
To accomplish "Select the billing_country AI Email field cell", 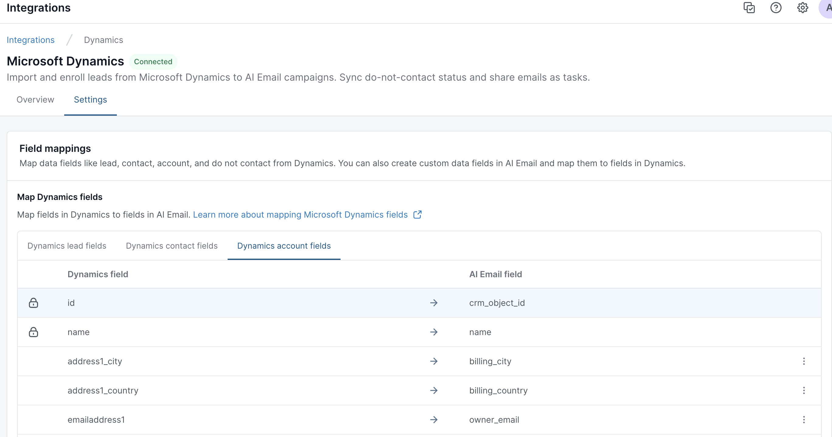I will click(498, 390).
